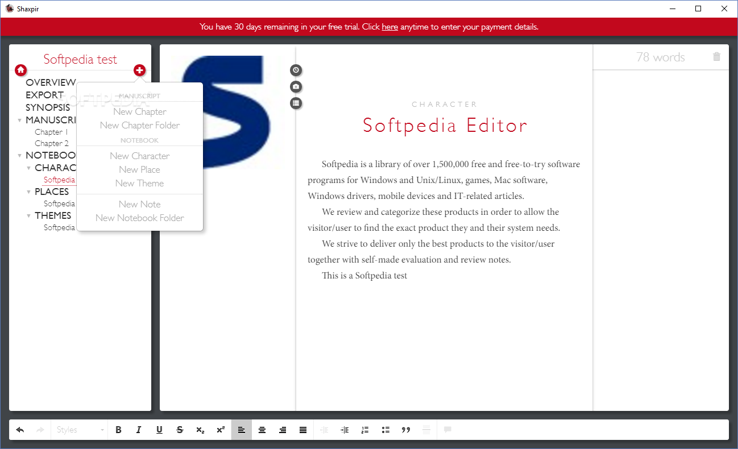This screenshot has height=449, width=738.
Task: Toggle bold formatting
Action: point(118,430)
